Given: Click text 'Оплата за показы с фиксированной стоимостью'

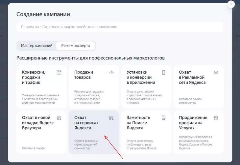Looking at the screenshot, I should (x=86, y=145).
